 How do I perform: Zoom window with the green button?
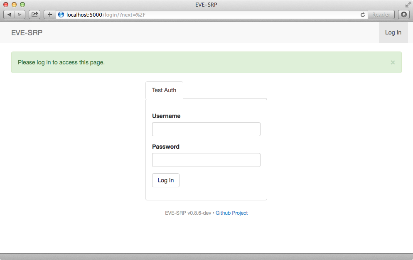coord(22,5)
